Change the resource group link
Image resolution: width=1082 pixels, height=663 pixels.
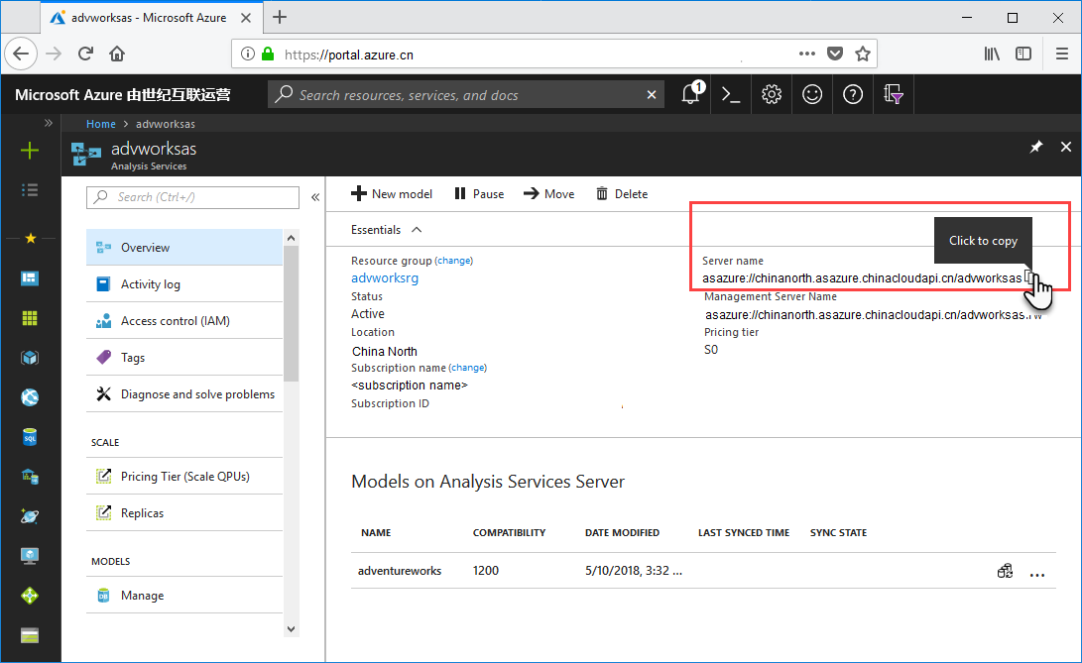454,261
